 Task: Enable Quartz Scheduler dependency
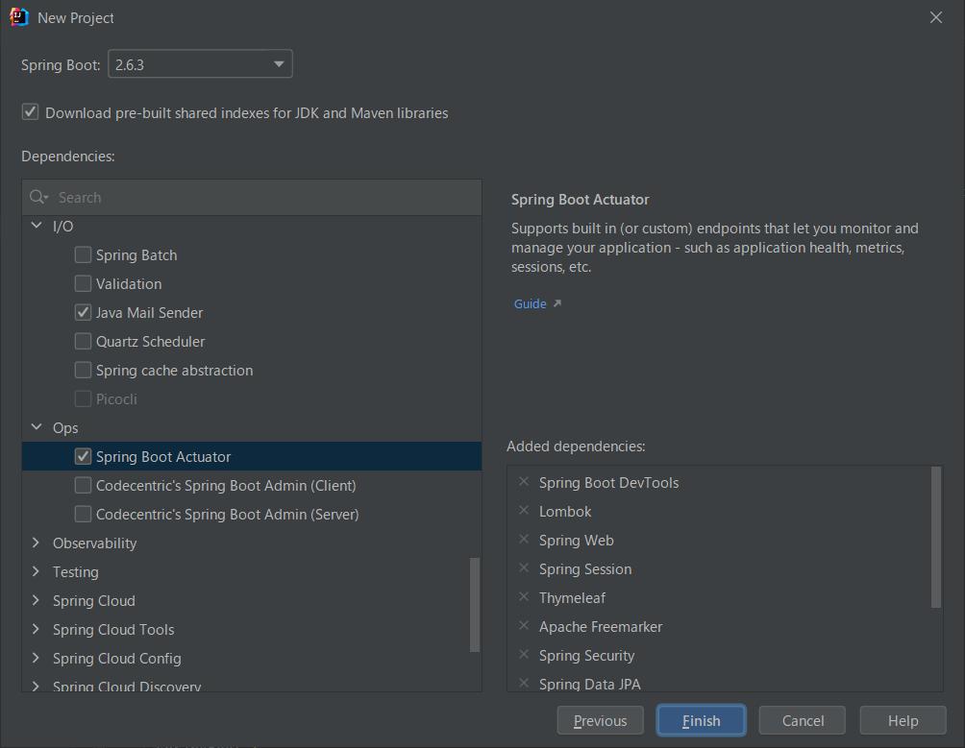point(83,341)
